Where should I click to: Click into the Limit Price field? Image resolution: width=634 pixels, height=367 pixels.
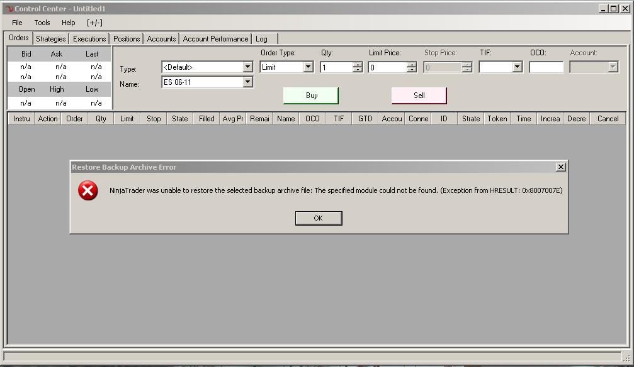click(387, 67)
